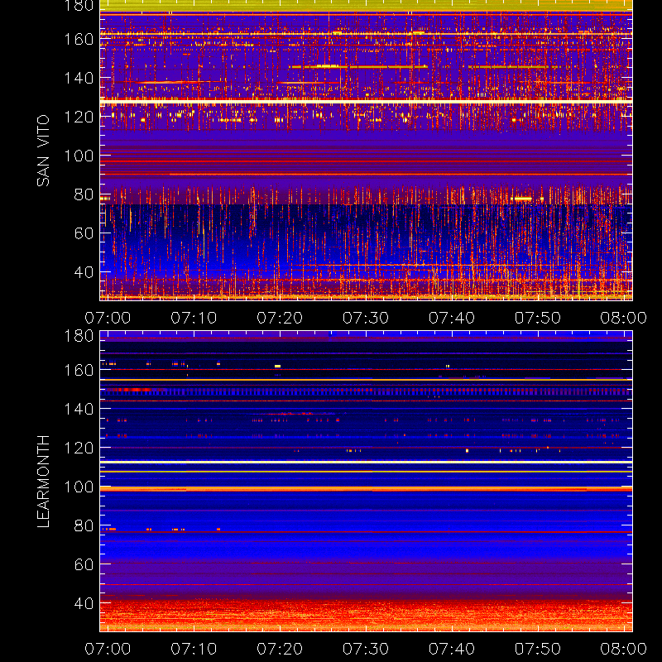
Task: Click the 07:10 time label under San Vito plot
Action: (x=194, y=318)
